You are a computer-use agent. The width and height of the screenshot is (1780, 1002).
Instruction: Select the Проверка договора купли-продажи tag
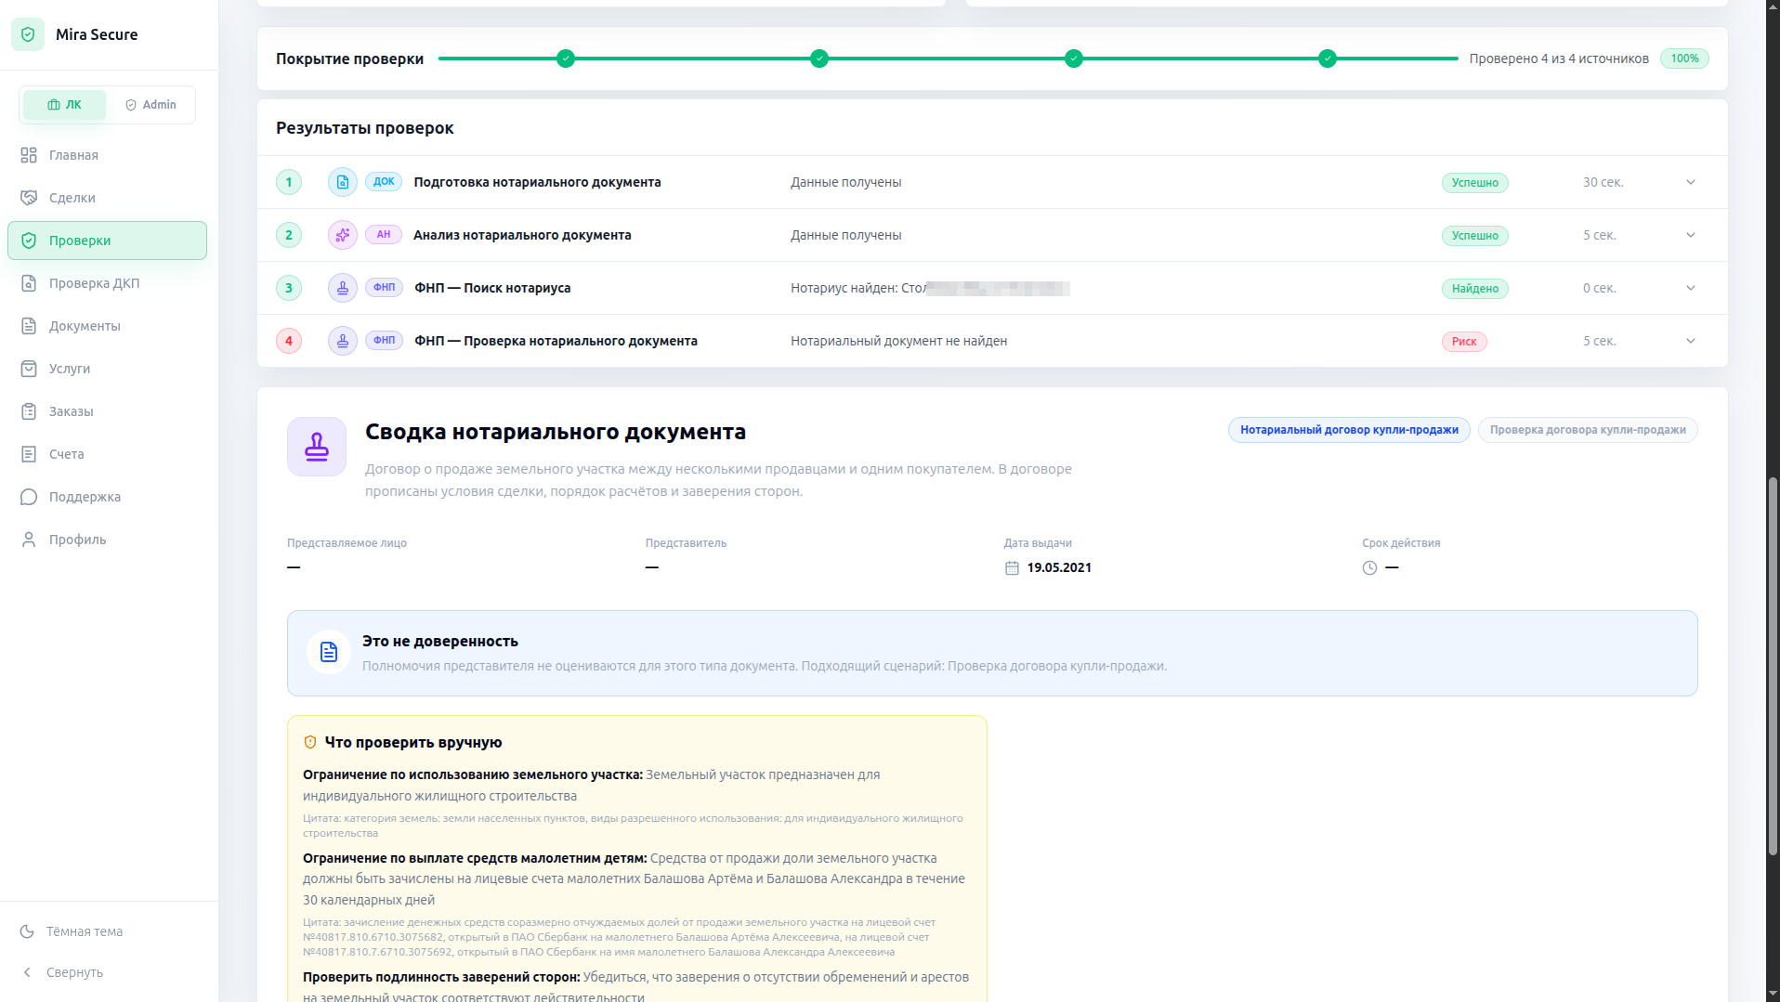pos(1588,430)
